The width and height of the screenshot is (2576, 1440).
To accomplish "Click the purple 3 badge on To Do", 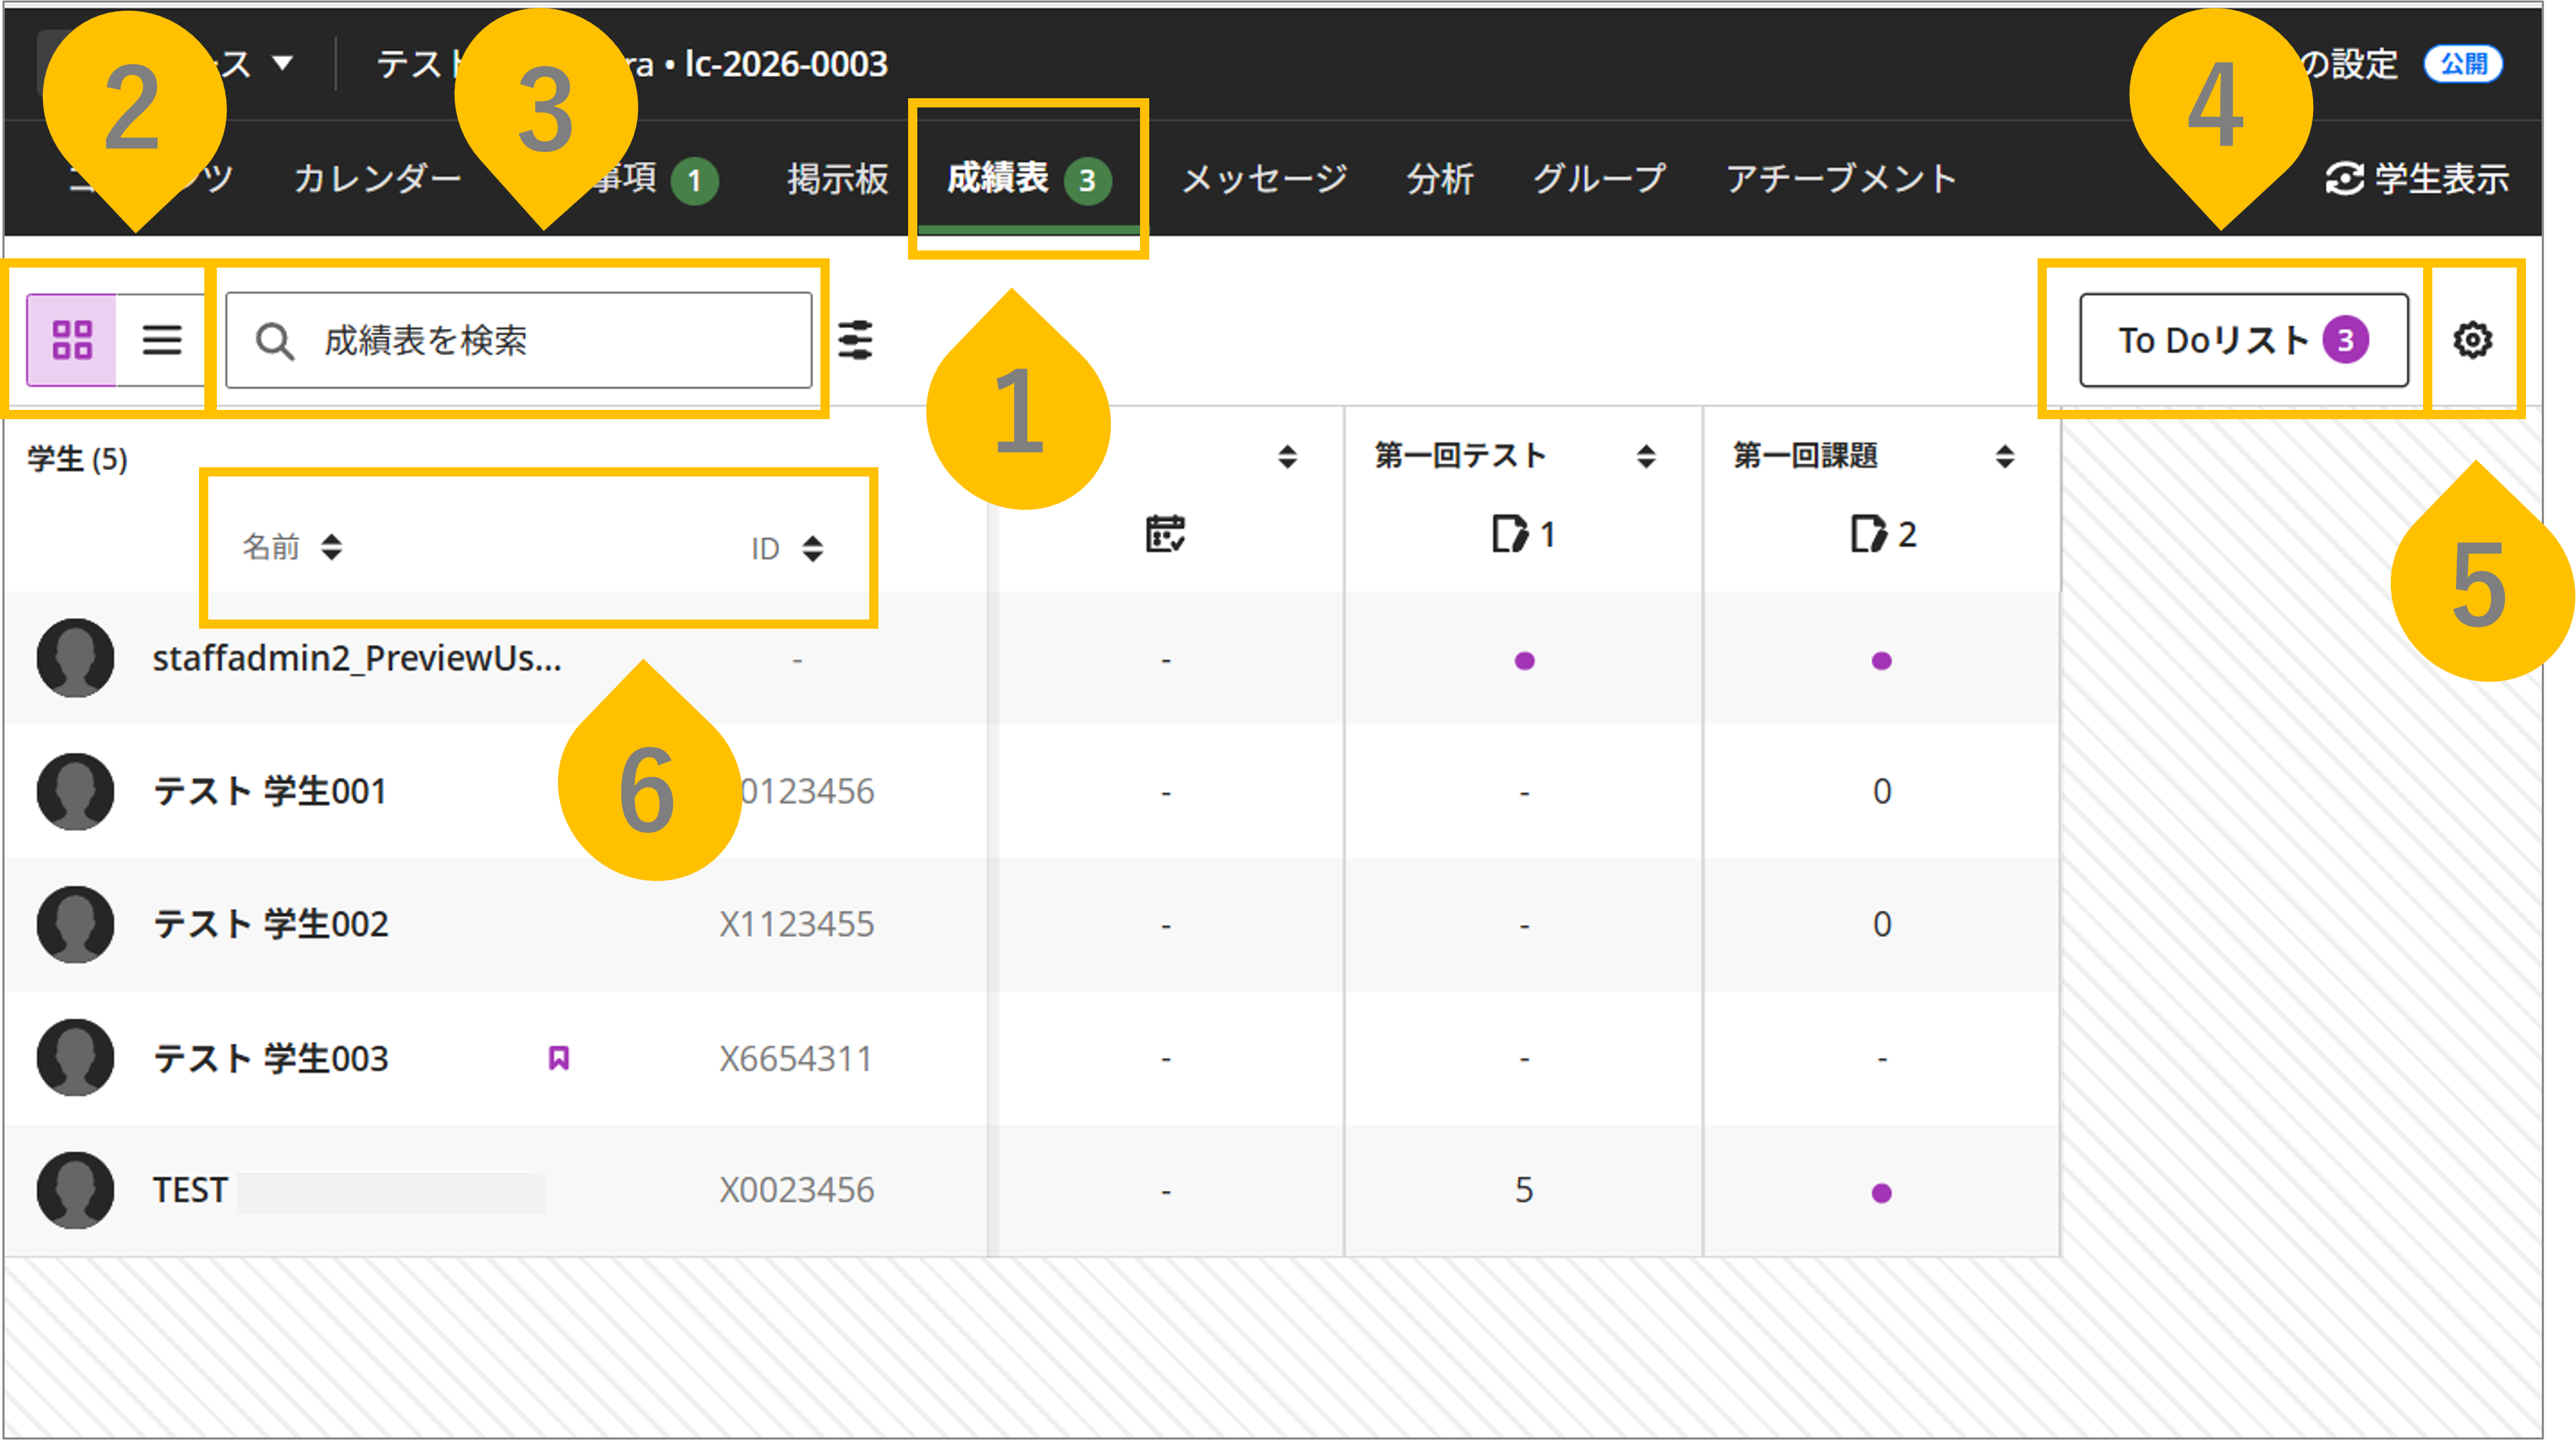I will click(2345, 340).
